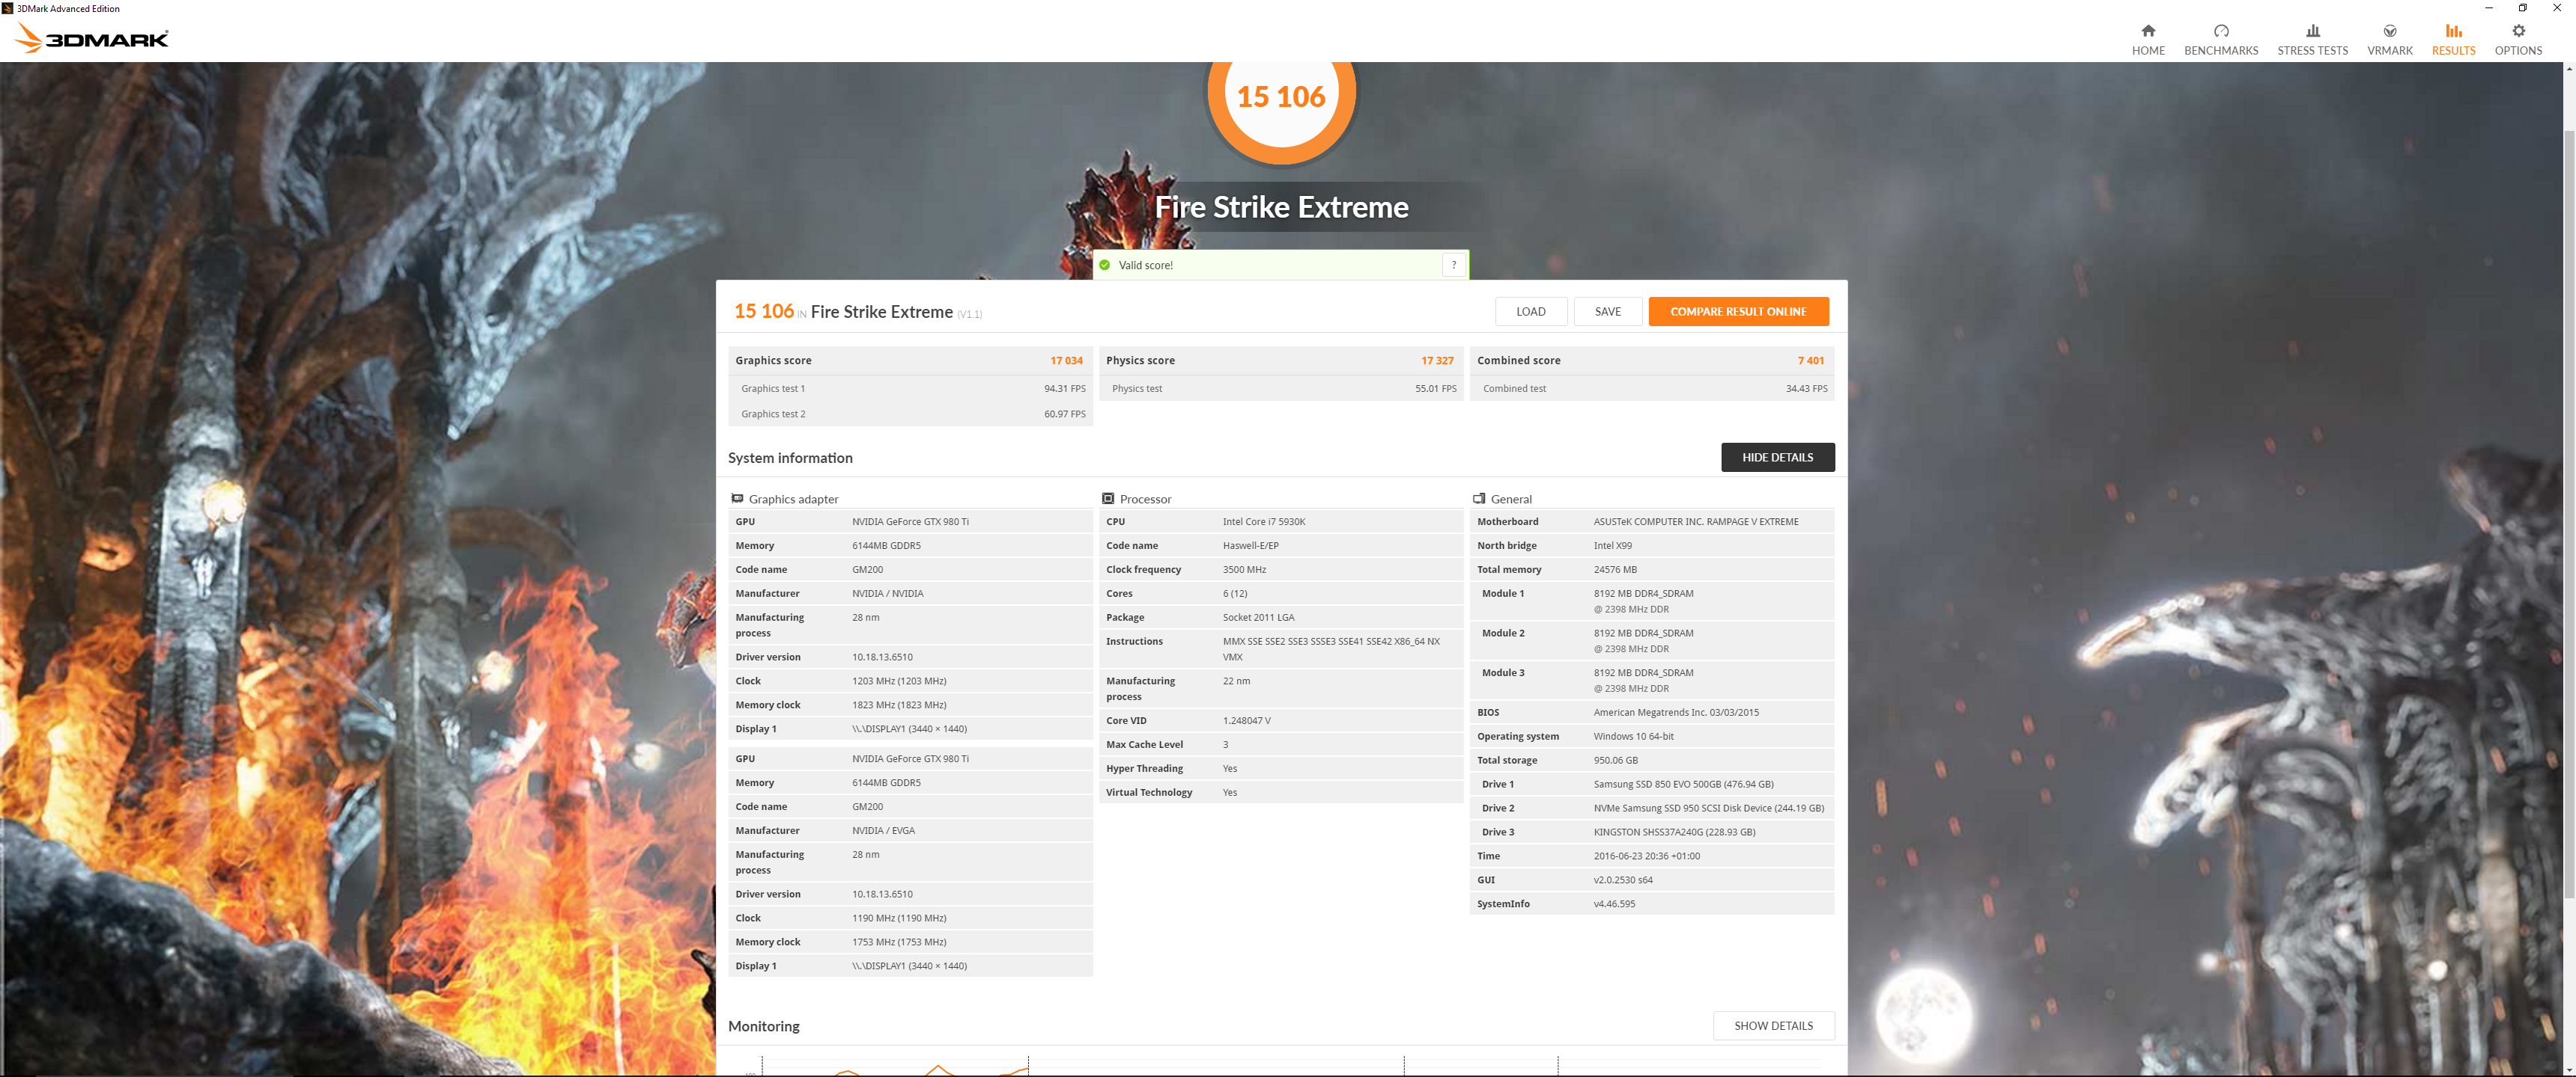Click the Core VID 1.248047 V value
The height and width of the screenshot is (1077, 2576).
(1246, 720)
